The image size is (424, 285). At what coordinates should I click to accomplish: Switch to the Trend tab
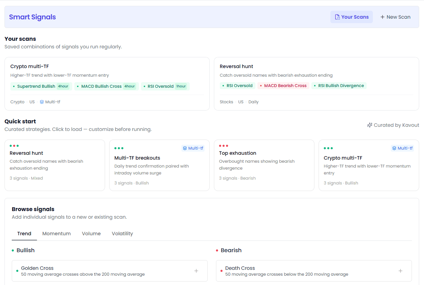(24, 234)
